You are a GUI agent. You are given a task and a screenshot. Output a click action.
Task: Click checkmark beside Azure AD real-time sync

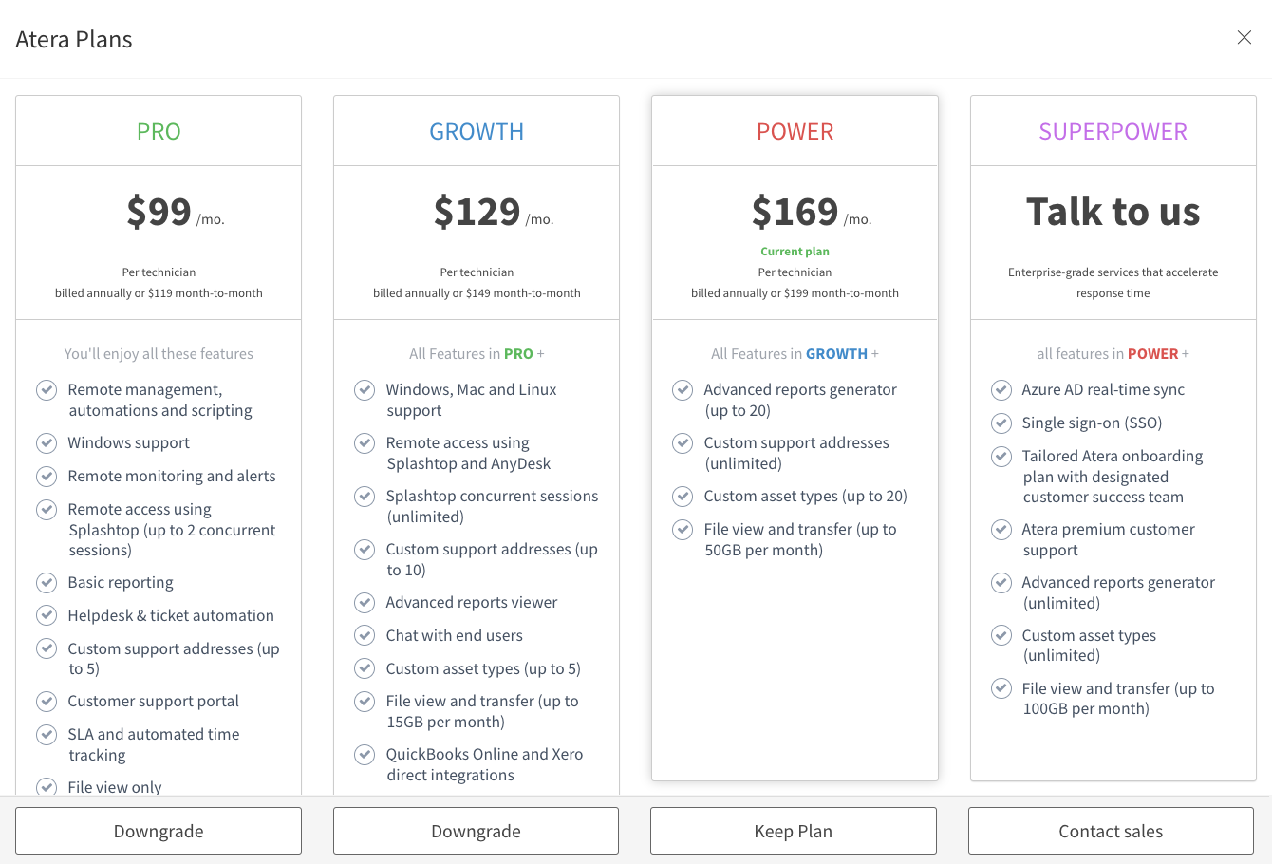point(1001,390)
